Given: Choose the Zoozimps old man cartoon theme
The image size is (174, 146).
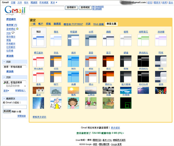Looking at the screenshot, I should [x=56, y=103].
